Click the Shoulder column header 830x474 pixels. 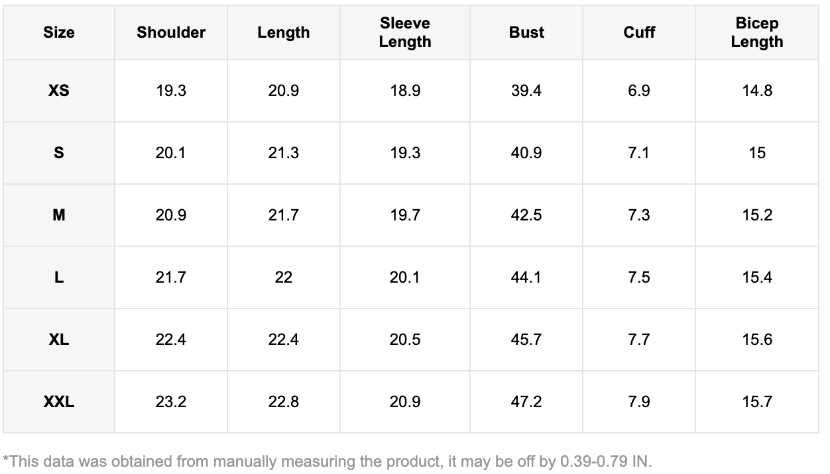click(171, 32)
